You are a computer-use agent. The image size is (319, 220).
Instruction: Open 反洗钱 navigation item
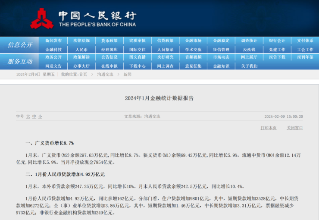(249, 50)
